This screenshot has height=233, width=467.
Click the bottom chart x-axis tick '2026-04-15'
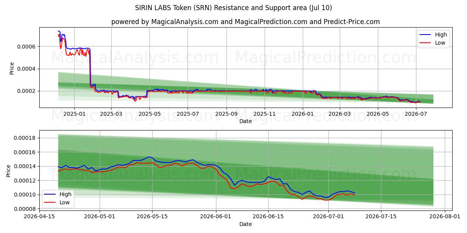39,217
